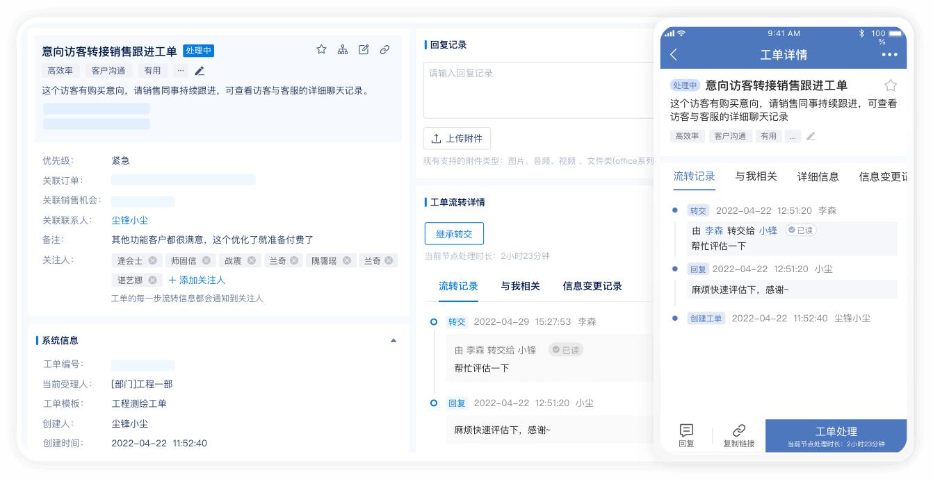Switch to 信息变更记录 tab on desktop

pos(592,286)
